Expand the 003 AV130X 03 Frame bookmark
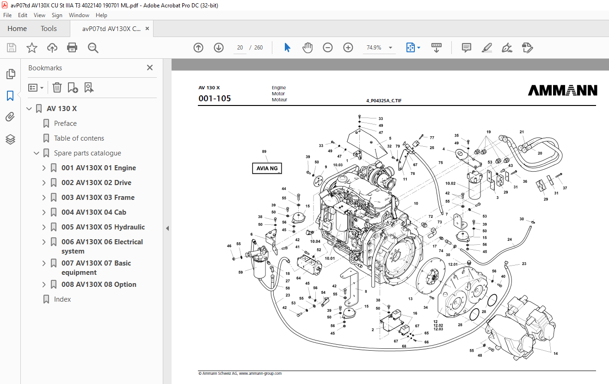 (44, 198)
